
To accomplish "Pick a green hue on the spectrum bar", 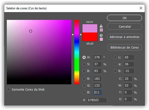I will (x=77, y=61).
